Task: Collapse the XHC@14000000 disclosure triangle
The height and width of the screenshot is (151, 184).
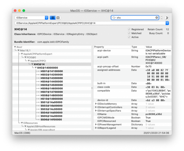Action: (36, 68)
